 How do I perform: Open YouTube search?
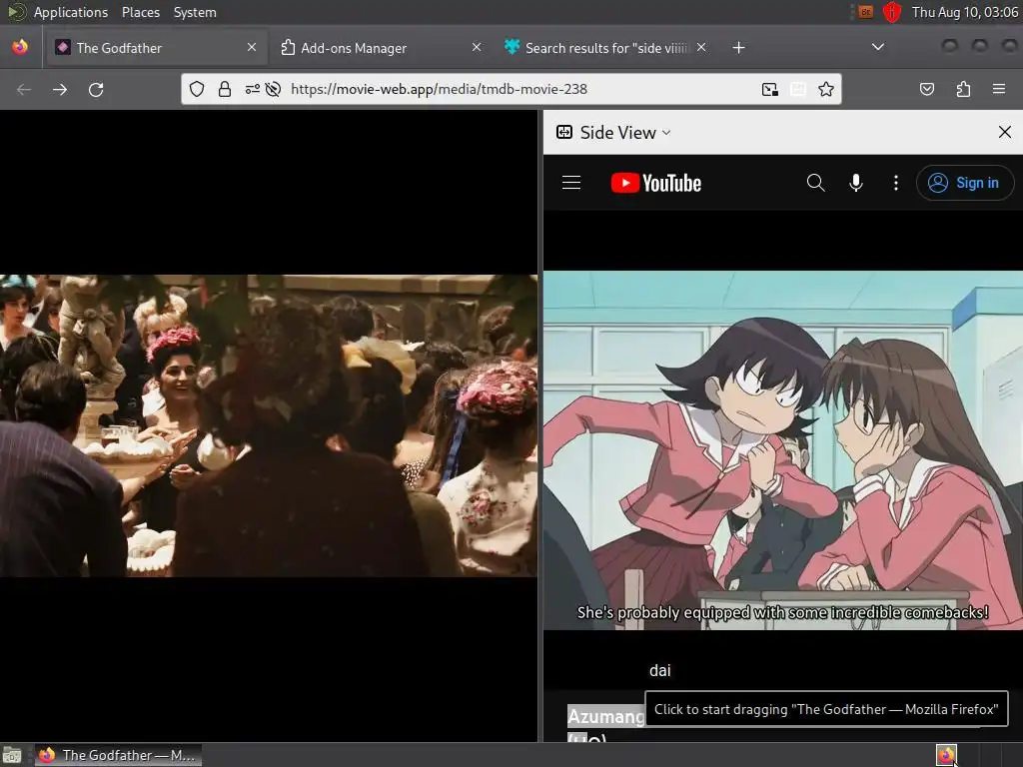815,183
